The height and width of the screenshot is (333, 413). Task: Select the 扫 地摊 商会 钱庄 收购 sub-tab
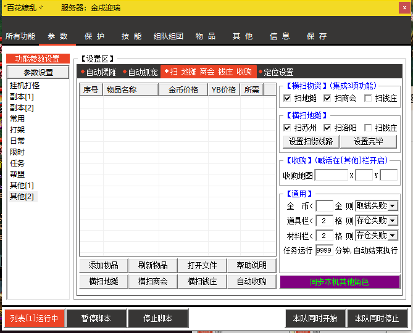coord(208,72)
